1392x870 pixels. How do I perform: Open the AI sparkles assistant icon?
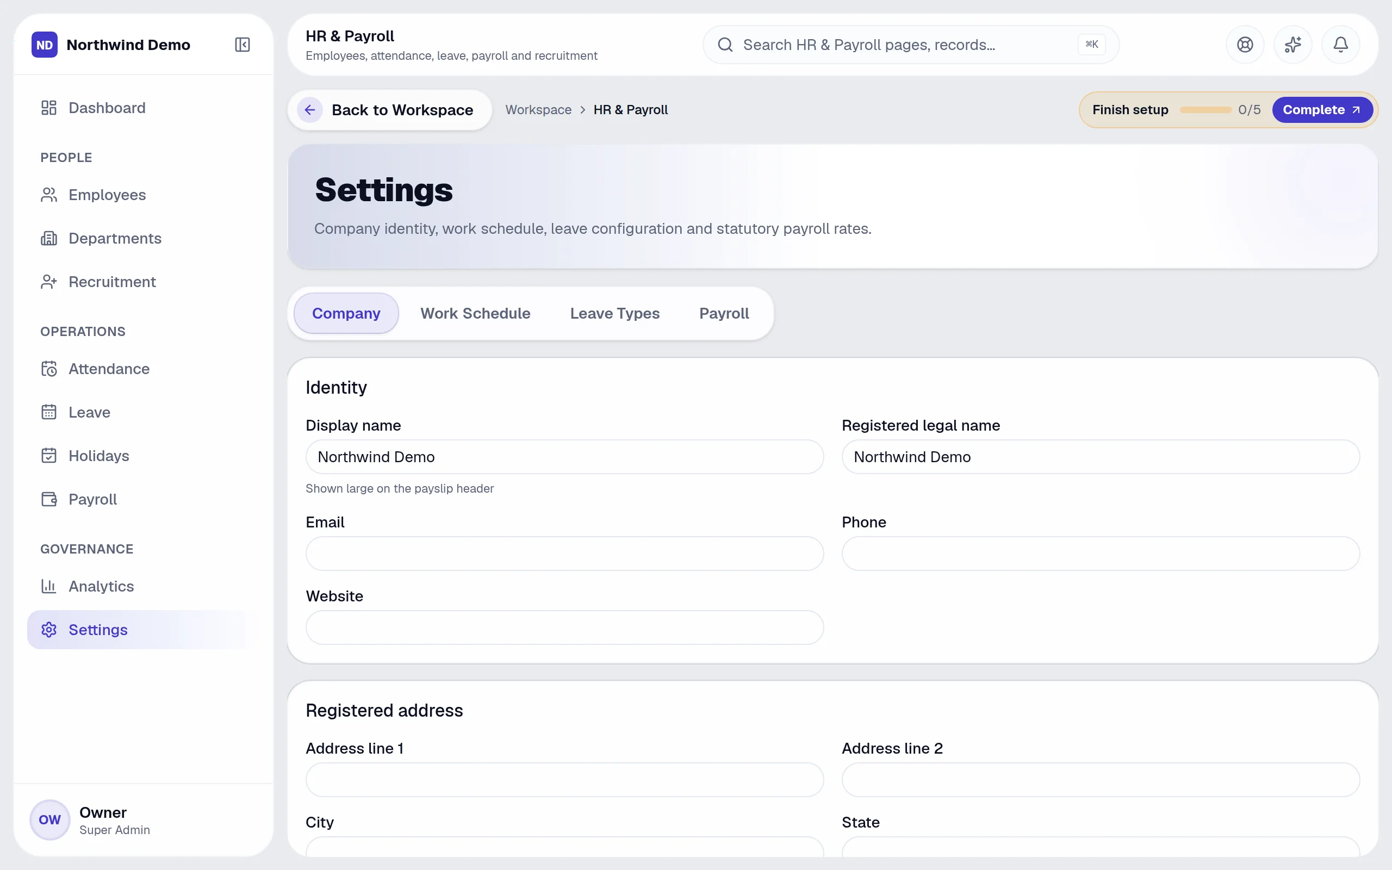click(1292, 44)
